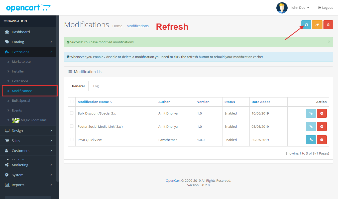Check the box for Footer Social Media Link

pyautogui.click(x=72, y=126)
